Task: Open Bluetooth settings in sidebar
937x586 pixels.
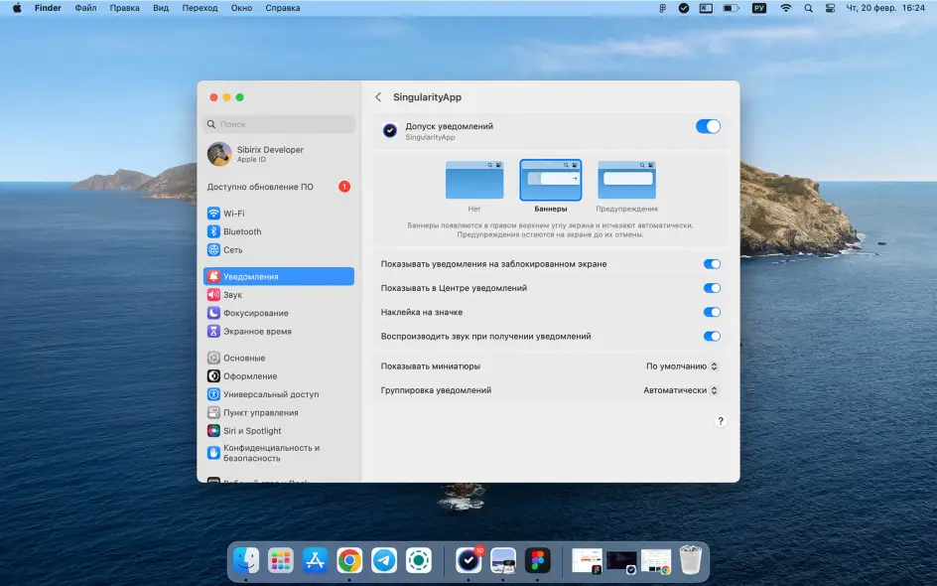Action: (x=242, y=231)
